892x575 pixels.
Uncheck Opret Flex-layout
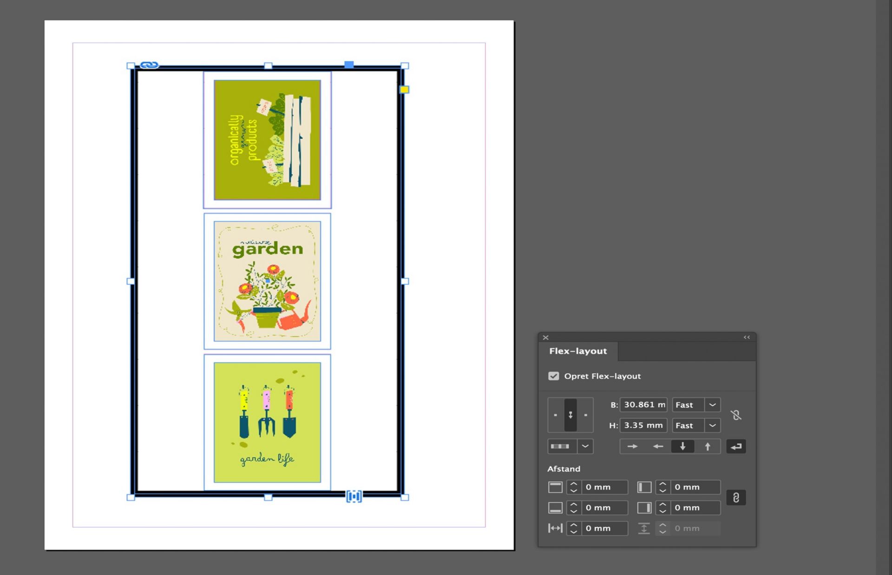pyautogui.click(x=553, y=376)
